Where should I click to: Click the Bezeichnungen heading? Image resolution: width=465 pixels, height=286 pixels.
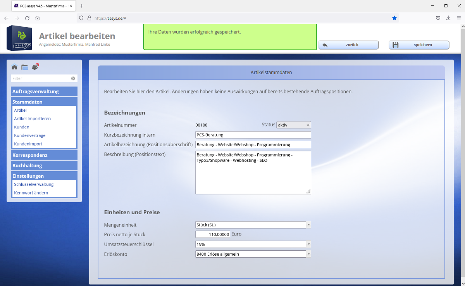pyautogui.click(x=124, y=113)
